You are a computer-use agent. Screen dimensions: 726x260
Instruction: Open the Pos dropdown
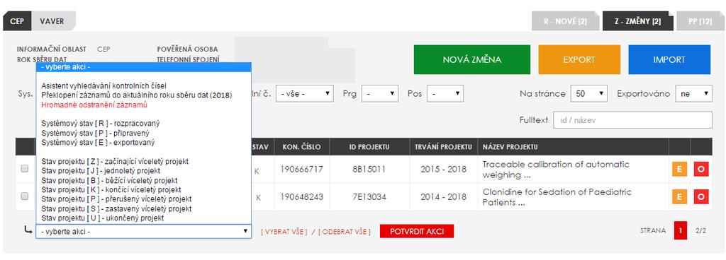pyautogui.click(x=445, y=93)
